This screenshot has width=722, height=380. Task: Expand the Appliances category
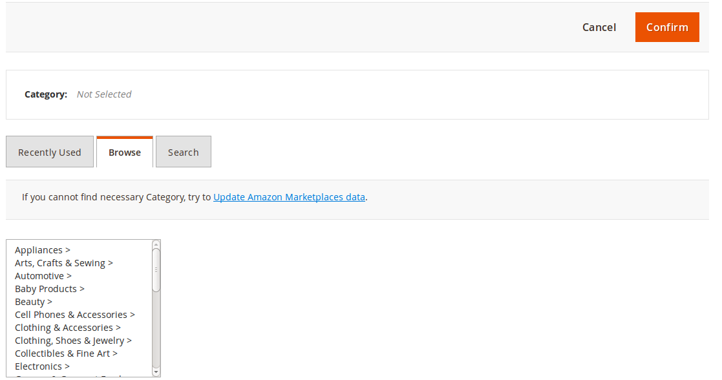[x=43, y=250]
